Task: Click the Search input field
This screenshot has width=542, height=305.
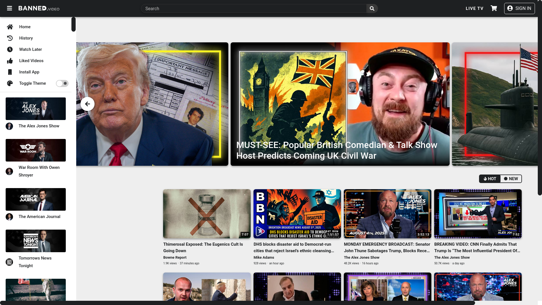Action: pyautogui.click(x=254, y=8)
